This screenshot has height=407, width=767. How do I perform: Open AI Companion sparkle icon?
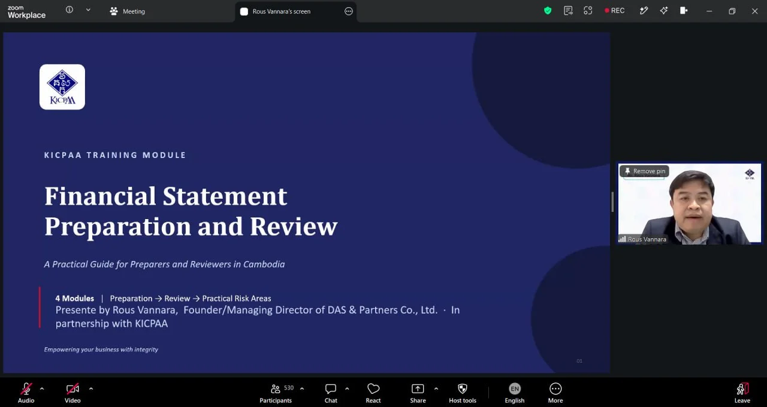tap(663, 11)
